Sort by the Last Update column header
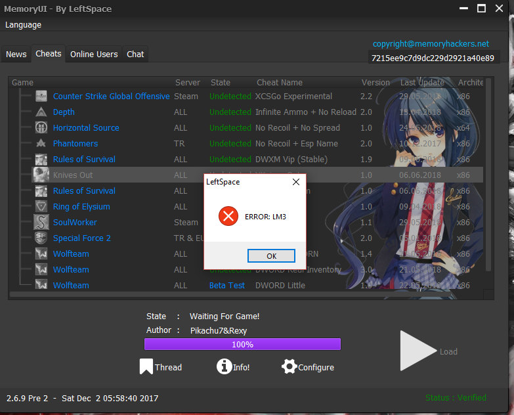Image resolution: width=514 pixels, height=415 pixels. (x=422, y=82)
